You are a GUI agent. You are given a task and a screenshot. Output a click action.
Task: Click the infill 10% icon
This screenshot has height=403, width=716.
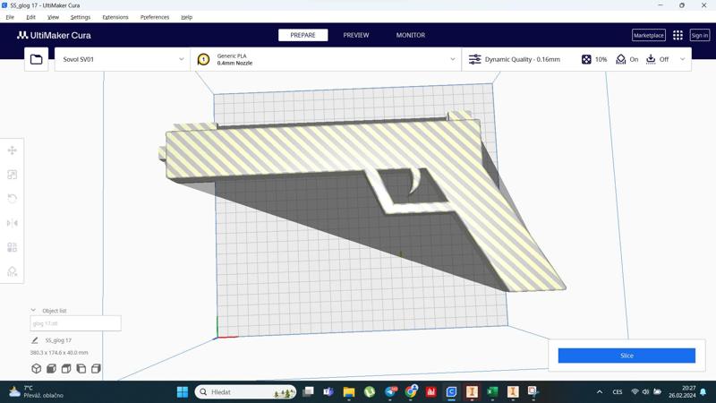point(586,59)
